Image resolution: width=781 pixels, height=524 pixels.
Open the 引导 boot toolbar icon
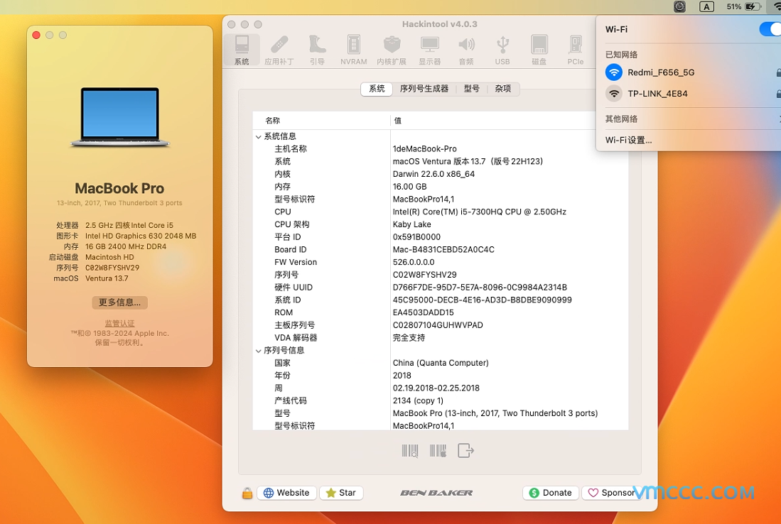pos(317,50)
